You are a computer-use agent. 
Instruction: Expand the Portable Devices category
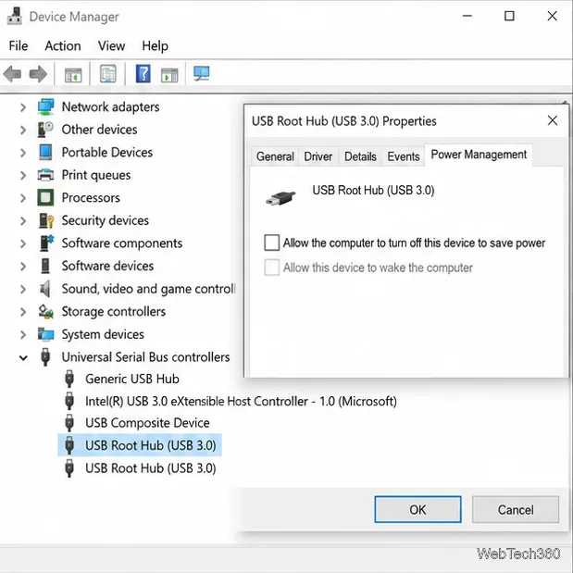[x=22, y=153]
